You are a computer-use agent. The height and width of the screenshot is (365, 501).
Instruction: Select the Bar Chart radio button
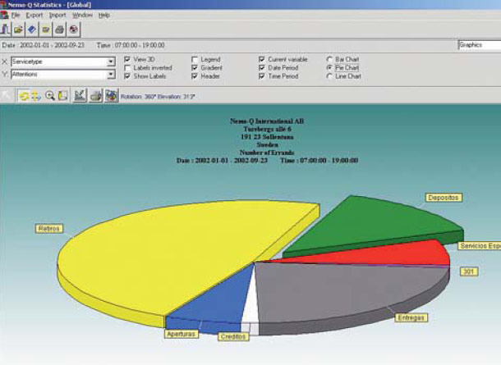click(x=329, y=60)
